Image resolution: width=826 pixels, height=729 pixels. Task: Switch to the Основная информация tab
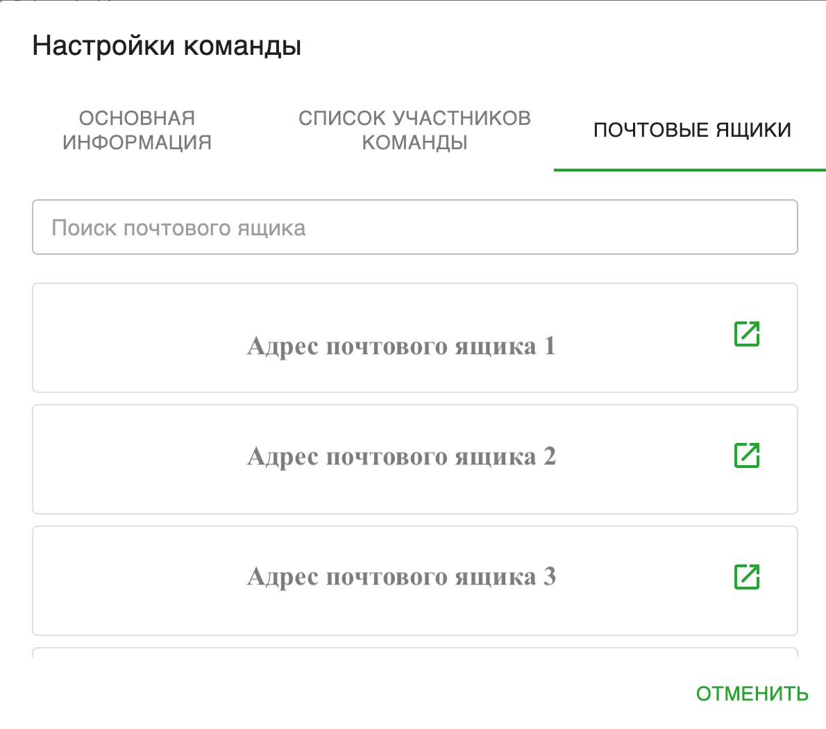coord(137,130)
